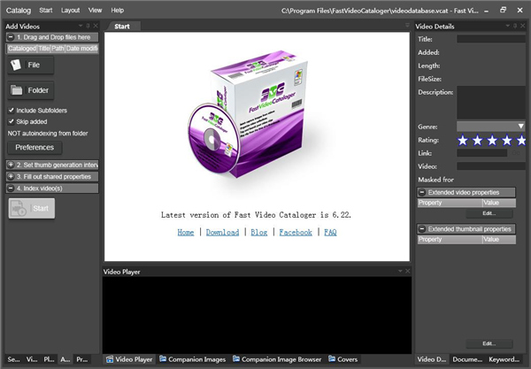Open the FAQ link
The height and width of the screenshot is (369, 531).
[x=330, y=233]
